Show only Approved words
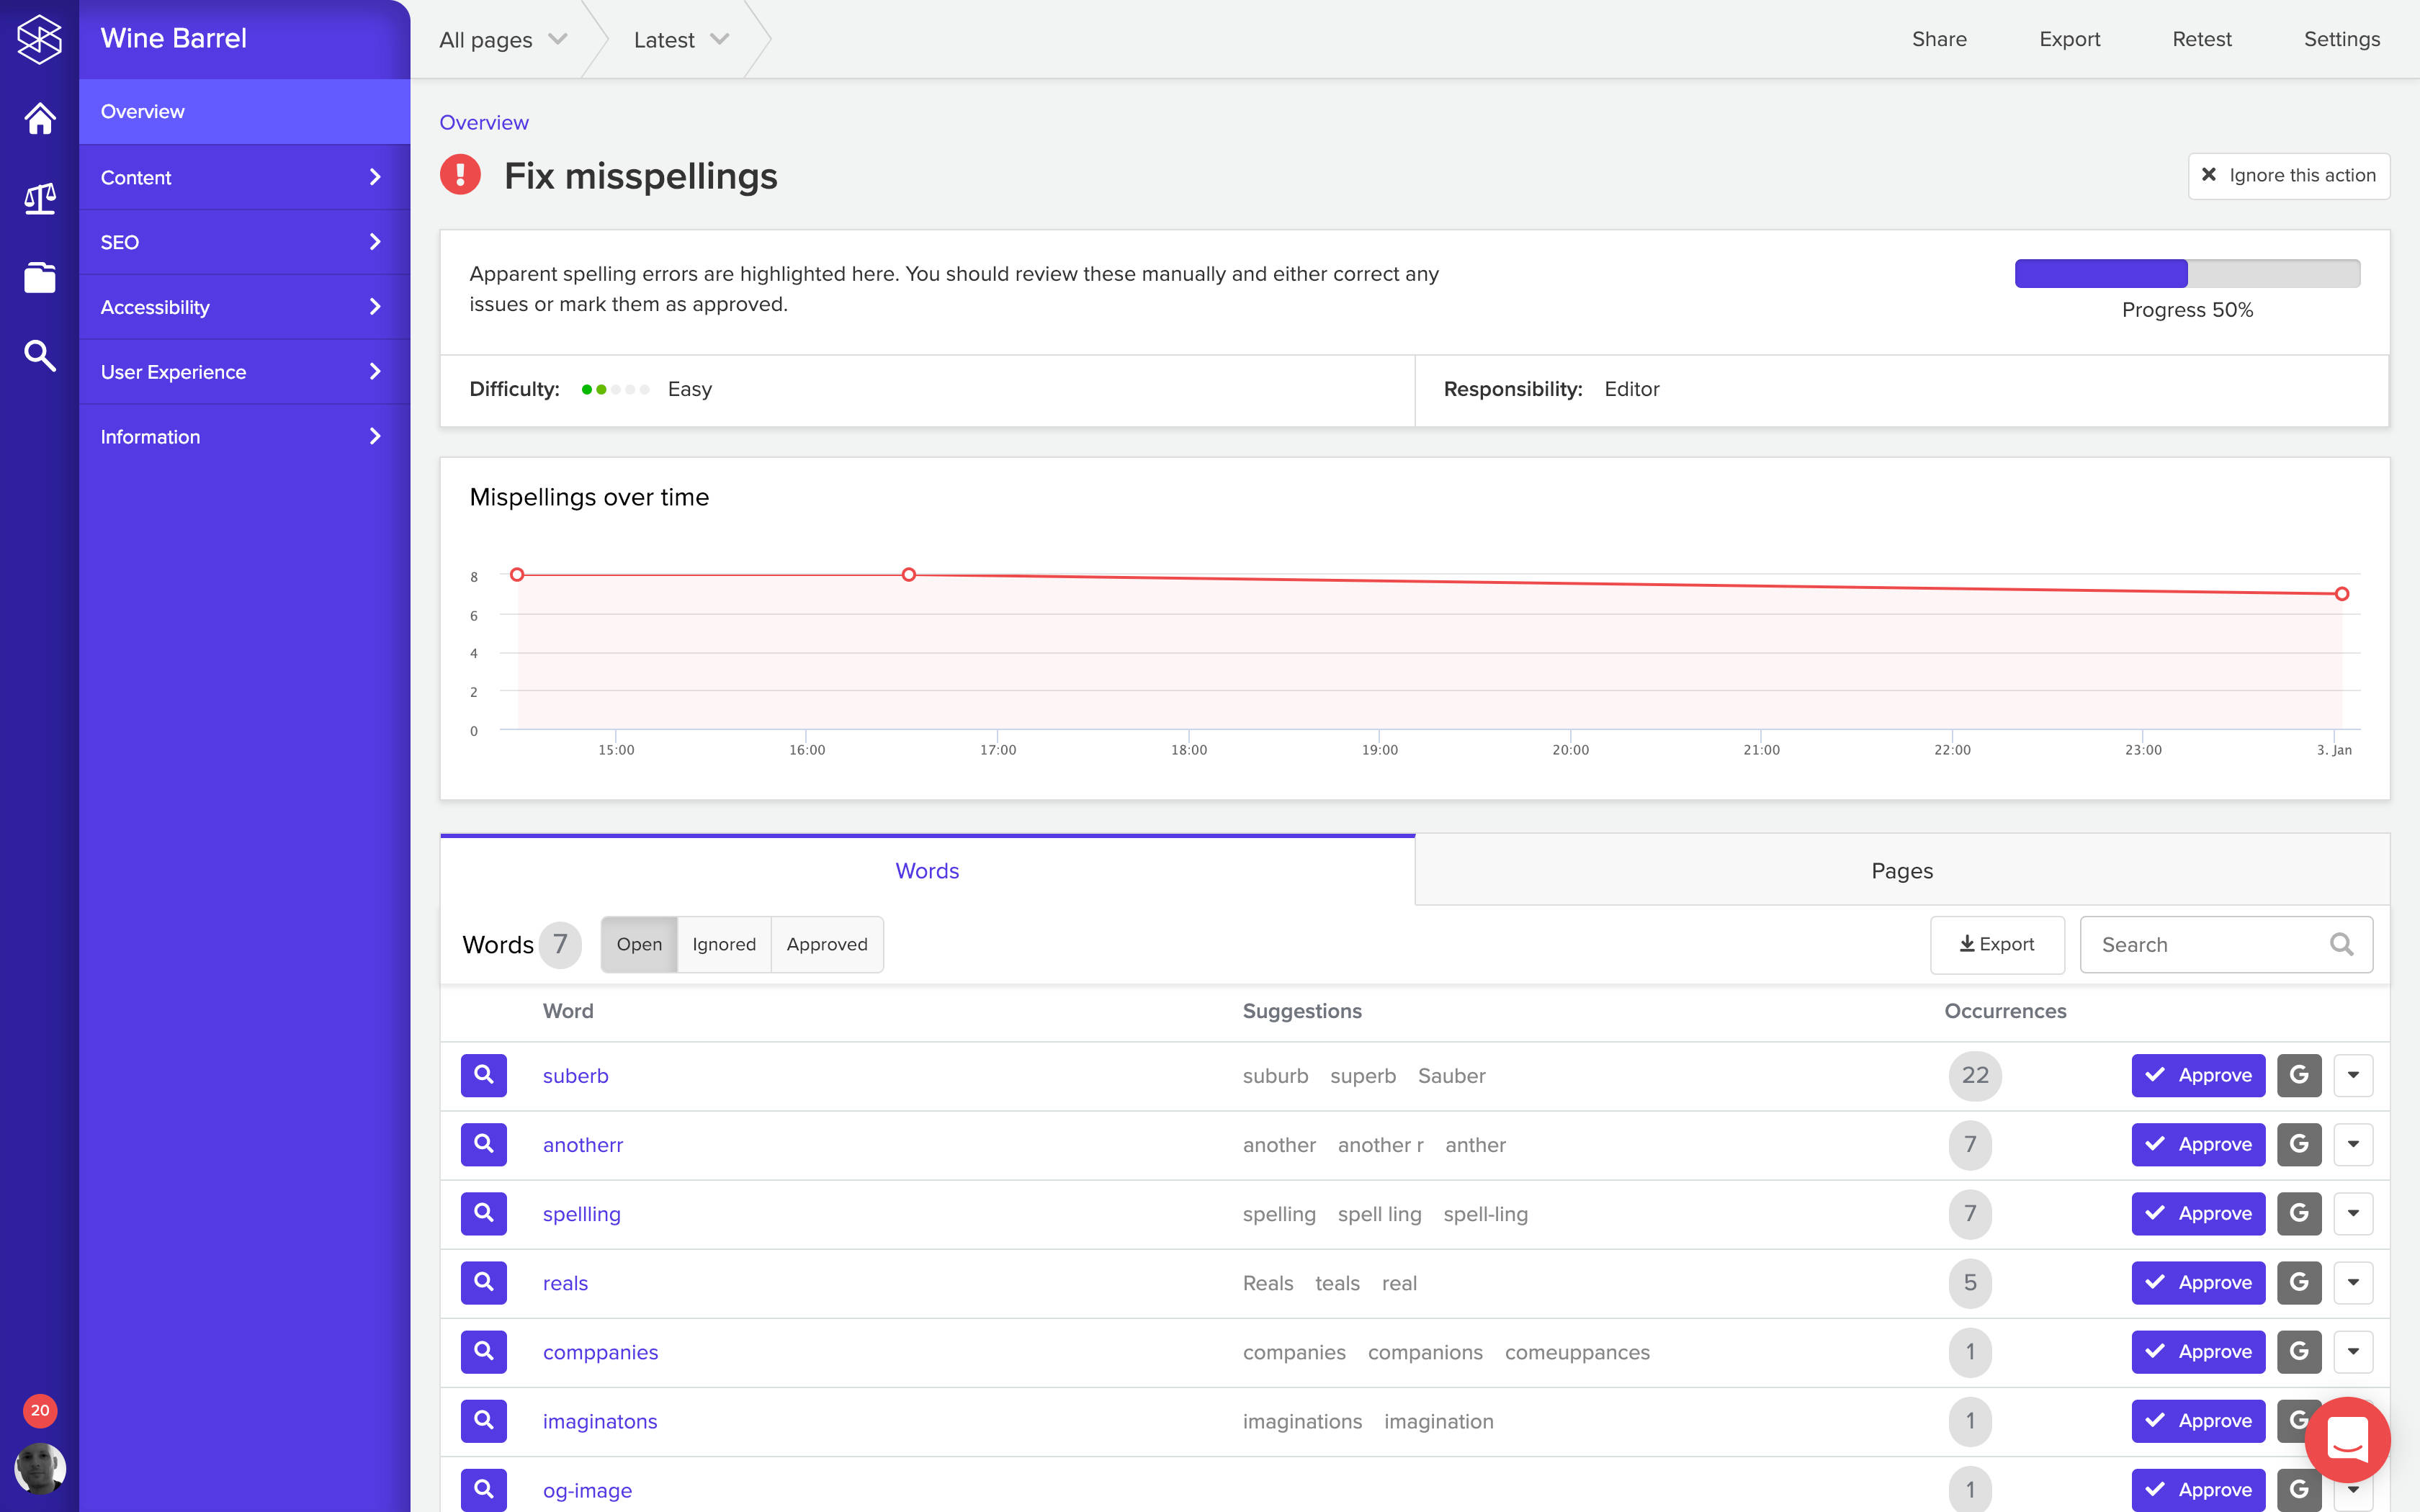The image size is (2420, 1512). point(828,944)
